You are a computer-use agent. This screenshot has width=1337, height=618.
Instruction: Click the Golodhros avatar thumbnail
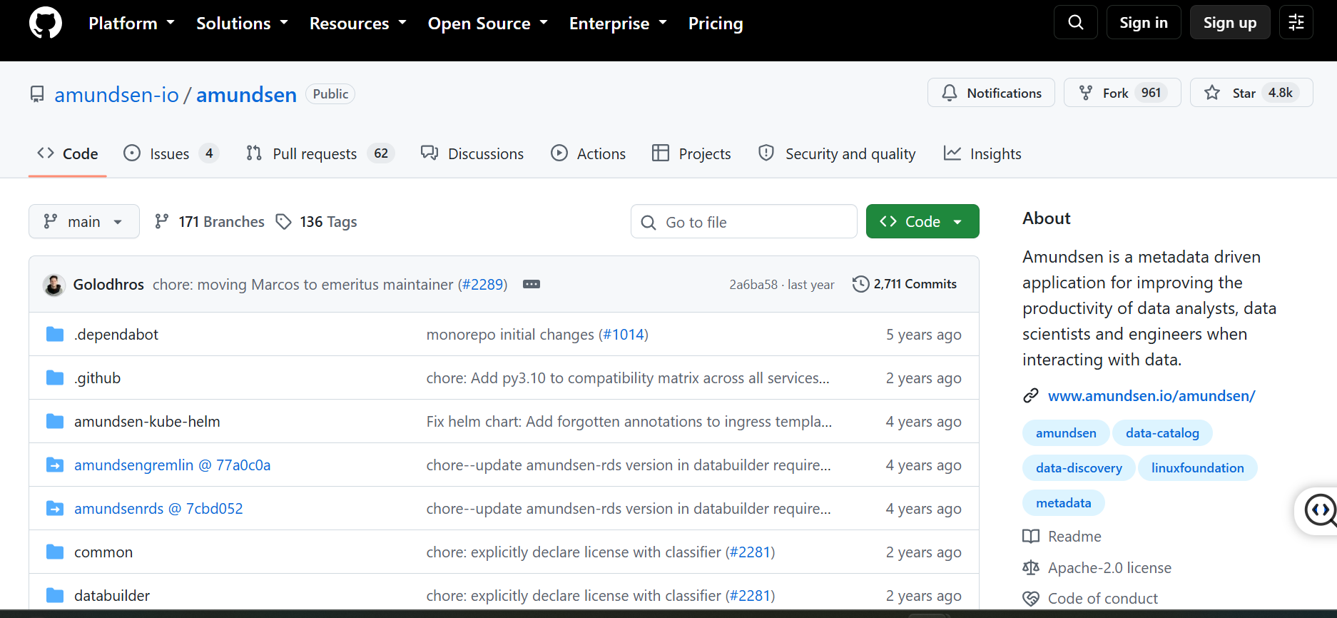pyautogui.click(x=54, y=285)
